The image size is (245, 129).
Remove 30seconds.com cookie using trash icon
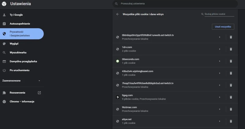pyautogui.click(x=231, y=61)
